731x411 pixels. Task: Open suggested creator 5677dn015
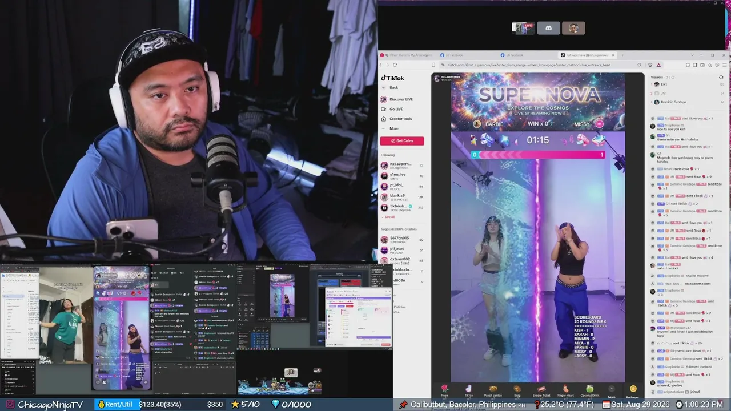click(x=402, y=240)
